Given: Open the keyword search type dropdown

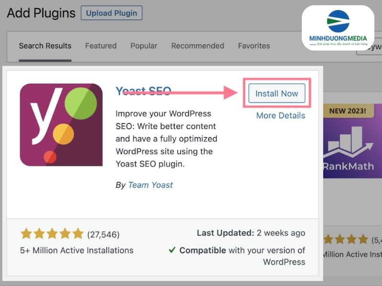Looking at the screenshot, I should coord(369,47).
